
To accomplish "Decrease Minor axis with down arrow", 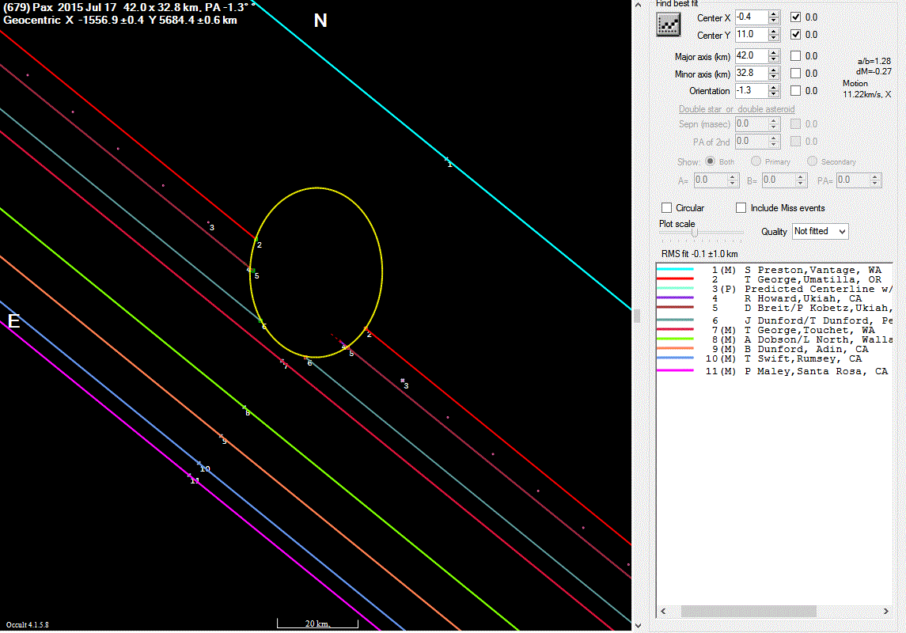I will point(774,77).
